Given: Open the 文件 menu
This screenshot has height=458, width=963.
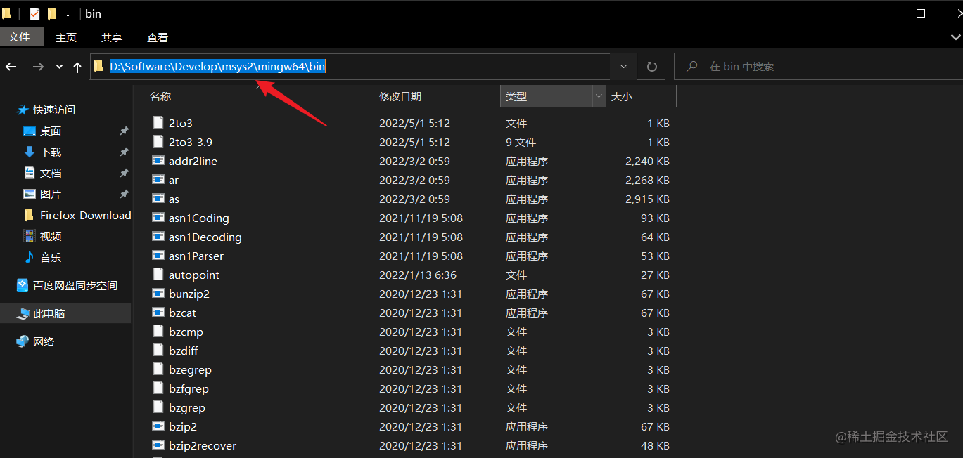Looking at the screenshot, I should [20, 37].
